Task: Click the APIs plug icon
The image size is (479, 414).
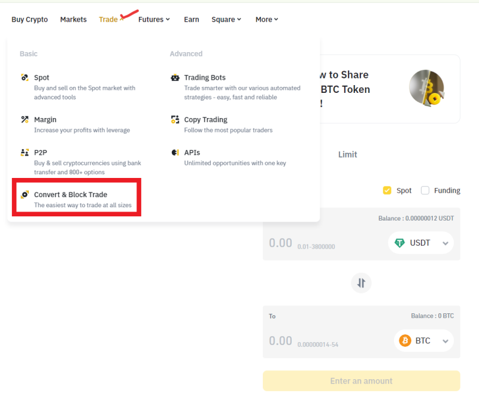Action: click(175, 152)
